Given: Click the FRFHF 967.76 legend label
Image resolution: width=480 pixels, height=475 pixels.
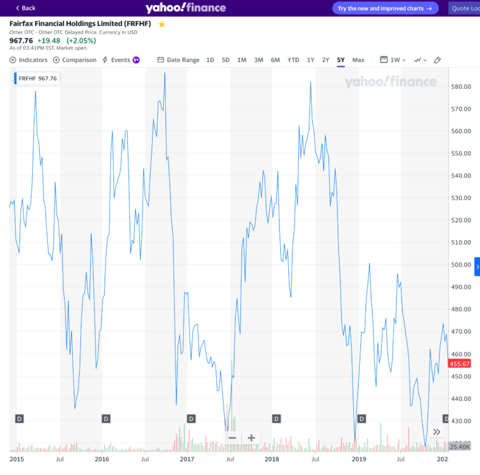Looking at the screenshot, I should point(37,79).
